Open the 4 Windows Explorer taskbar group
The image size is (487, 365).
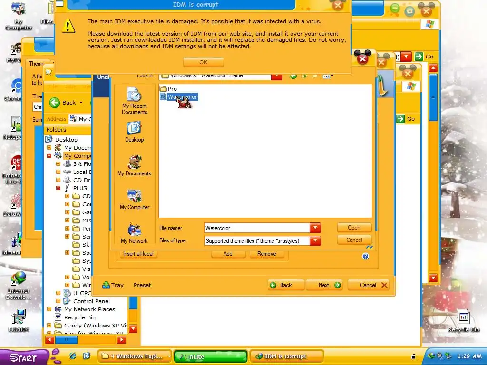pos(134,356)
